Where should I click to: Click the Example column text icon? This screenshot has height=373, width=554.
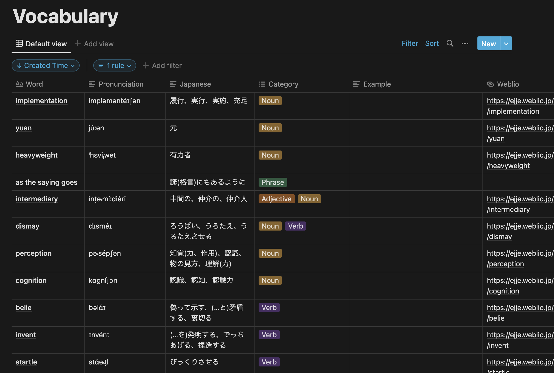pyautogui.click(x=356, y=84)
